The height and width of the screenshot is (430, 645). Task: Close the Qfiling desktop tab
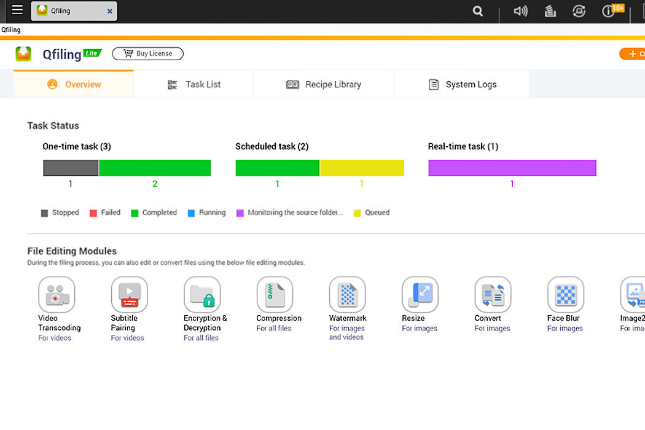[x=109, y=11]
